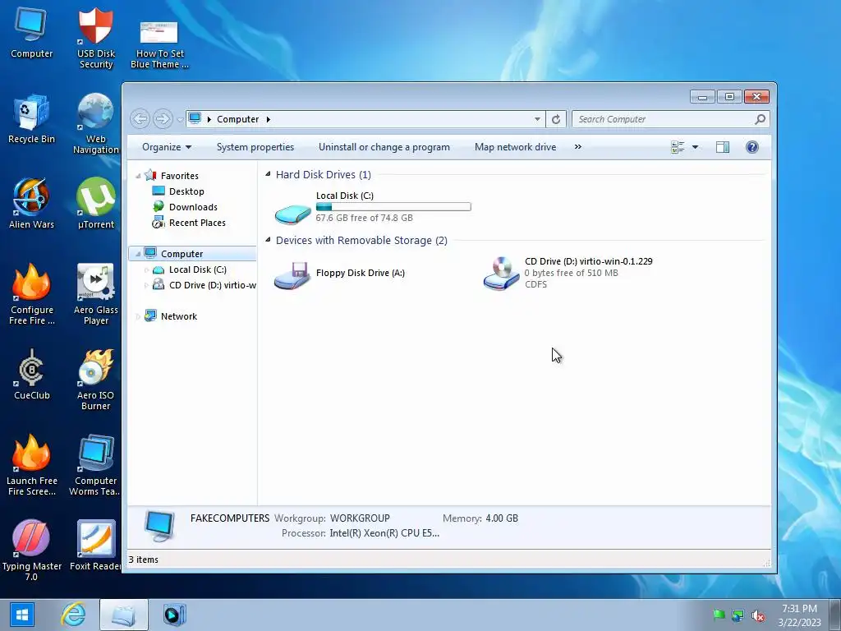Click Computer in address bar breadcrumb
This screenshot has width=841, height=631.
click(237, 119)
